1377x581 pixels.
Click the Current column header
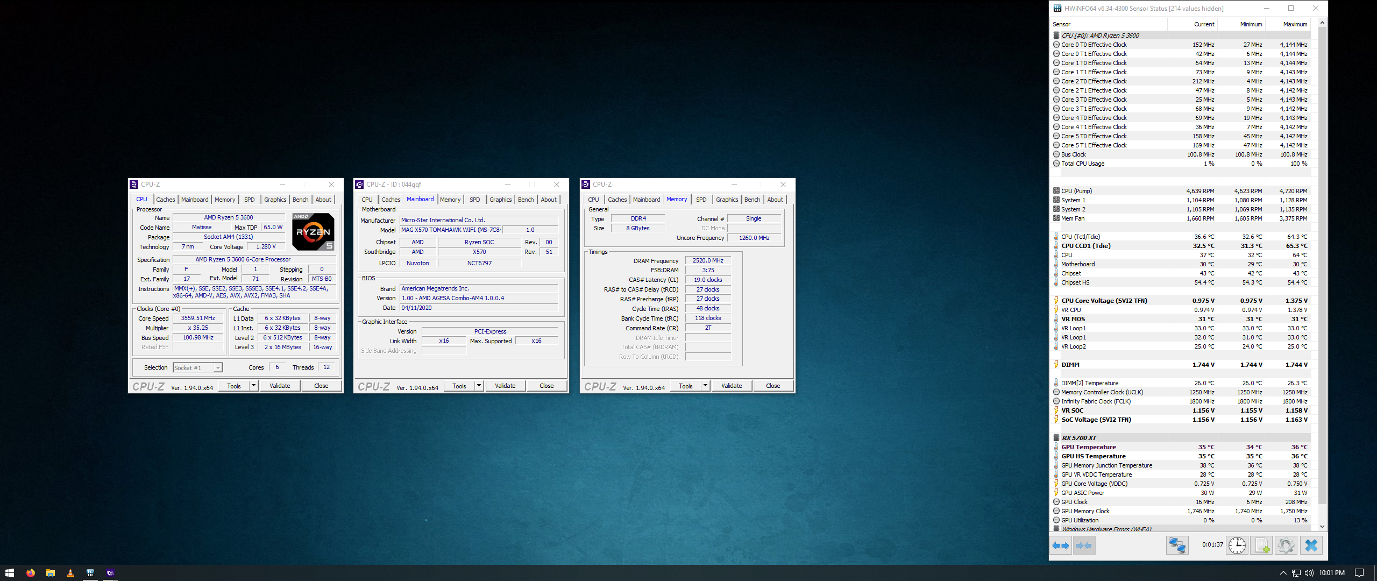pos(1192,24)
